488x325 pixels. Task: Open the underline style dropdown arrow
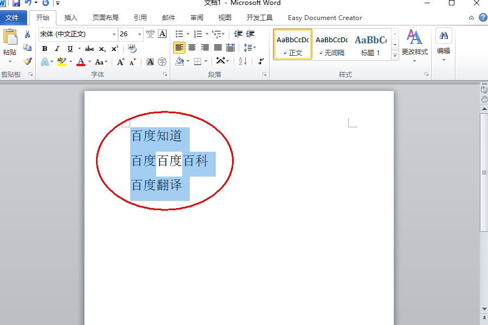point(79,49)
